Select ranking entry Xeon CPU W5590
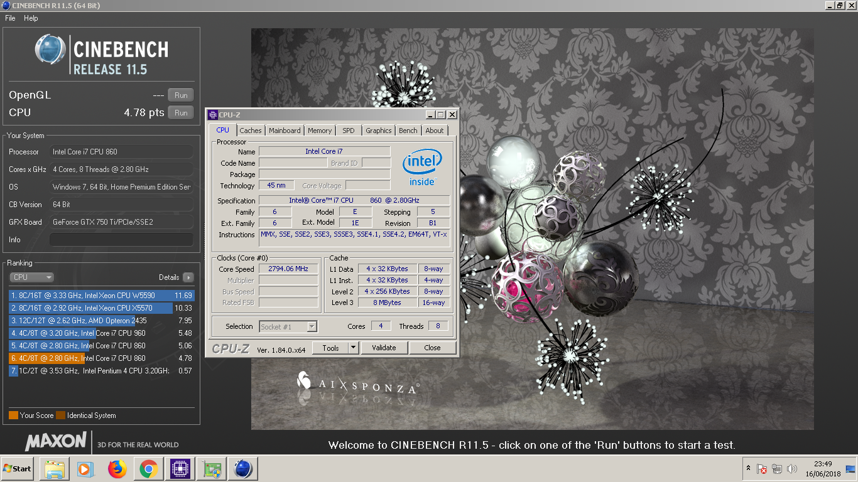The height and width of the screenshot is (482, 858). point(101,296)
